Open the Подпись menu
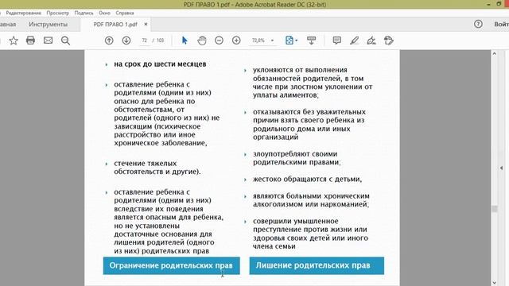Viewport: 509px width, 286px height. [84, 13]
